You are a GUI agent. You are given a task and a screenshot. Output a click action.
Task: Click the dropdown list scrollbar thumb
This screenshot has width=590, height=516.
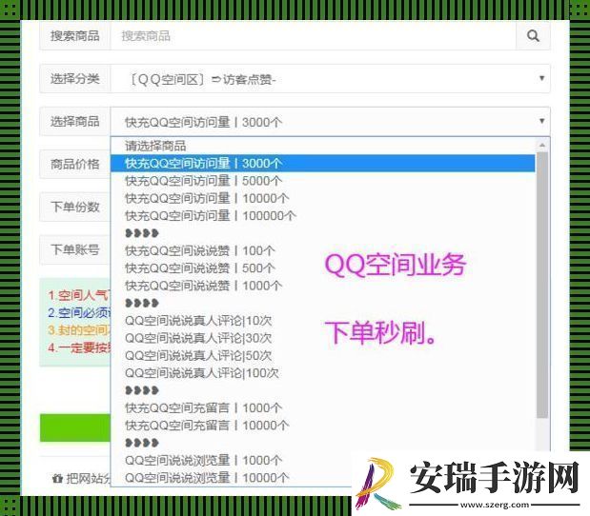(x=542, y=285)
